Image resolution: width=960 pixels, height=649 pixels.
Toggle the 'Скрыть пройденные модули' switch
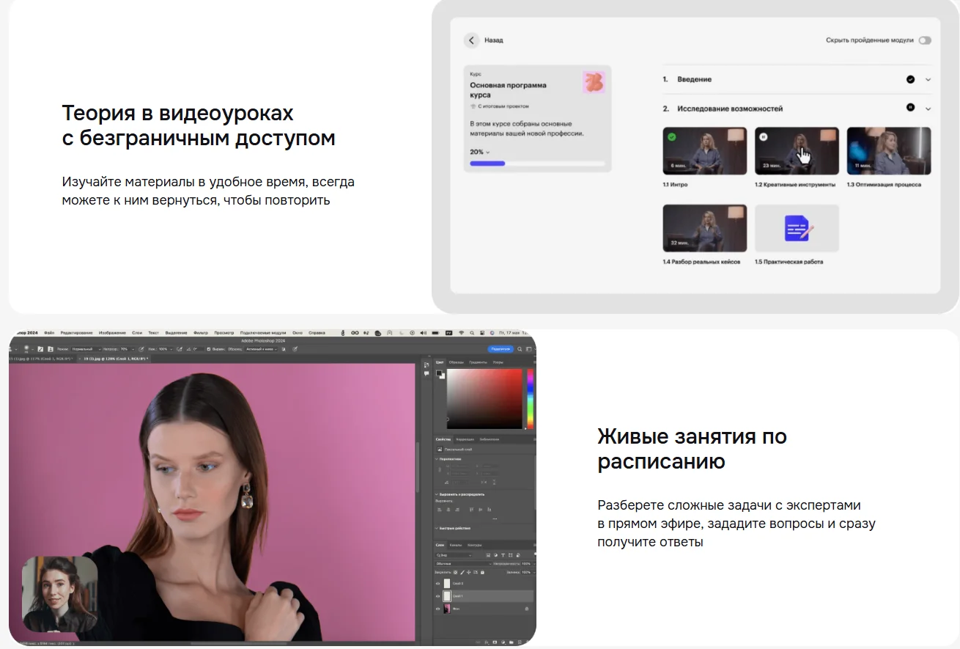pos(925,40)
